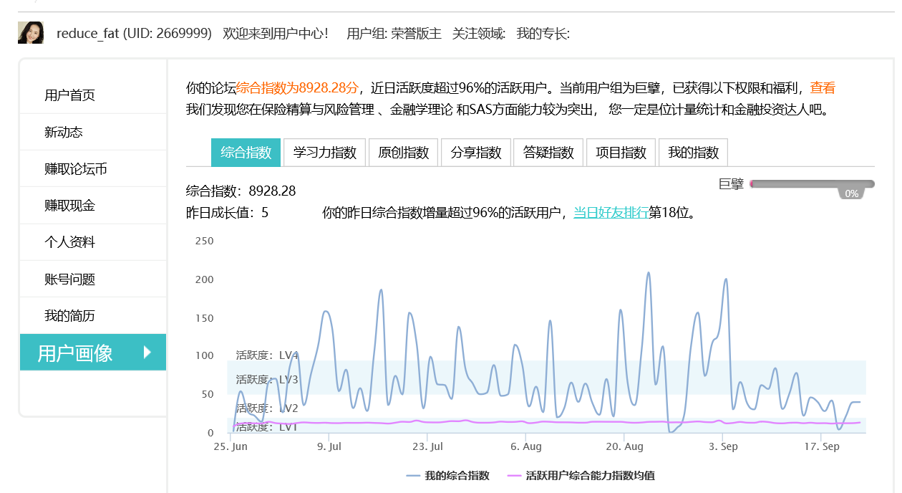Screen dimensions: 902x493
Task: Open the 当日好友排行 link
Action: click(611, 213)
